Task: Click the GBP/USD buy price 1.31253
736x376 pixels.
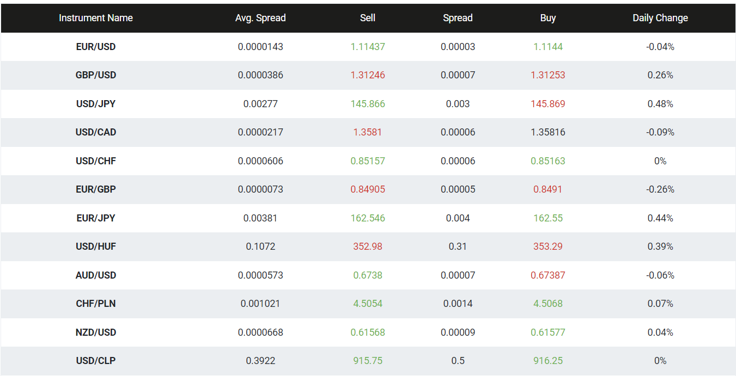Action: [x=548, y=75]
